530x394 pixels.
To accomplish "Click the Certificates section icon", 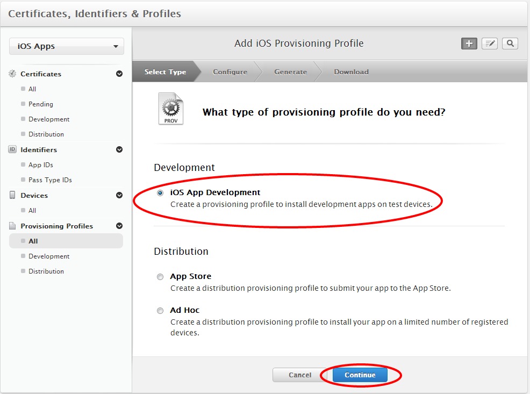I will (x=12, y=74).
